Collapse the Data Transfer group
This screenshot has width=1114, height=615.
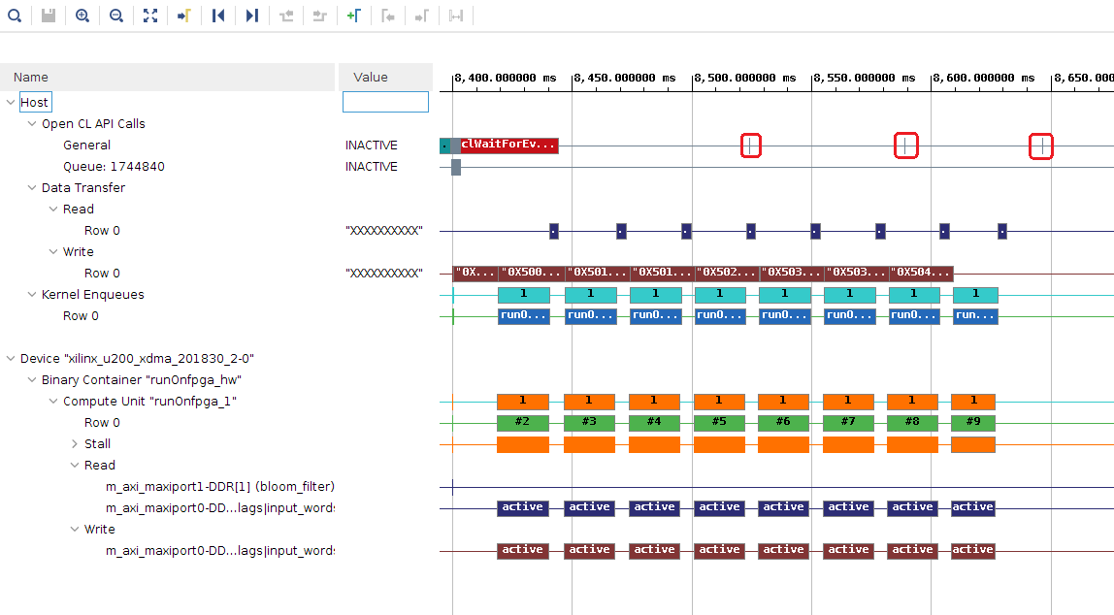[x=32, y=188]
